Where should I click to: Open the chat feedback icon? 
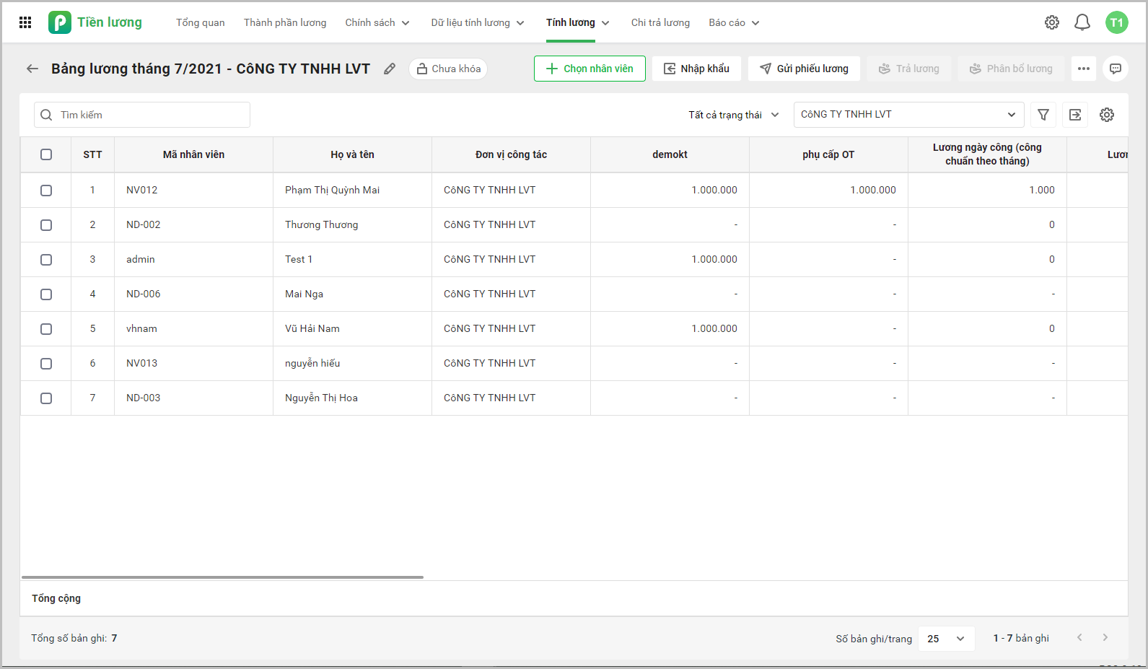(x=1115, y=69)
